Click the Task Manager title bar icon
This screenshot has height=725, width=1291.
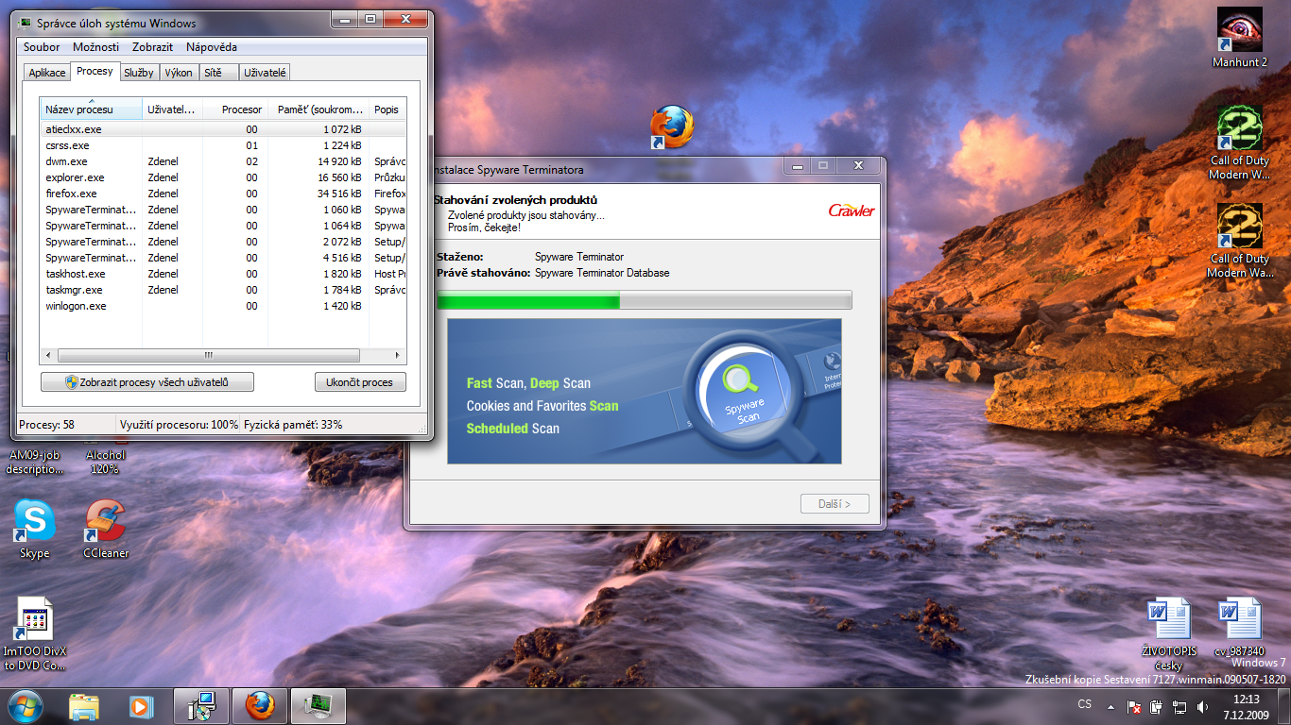click(x=26, y=23)
